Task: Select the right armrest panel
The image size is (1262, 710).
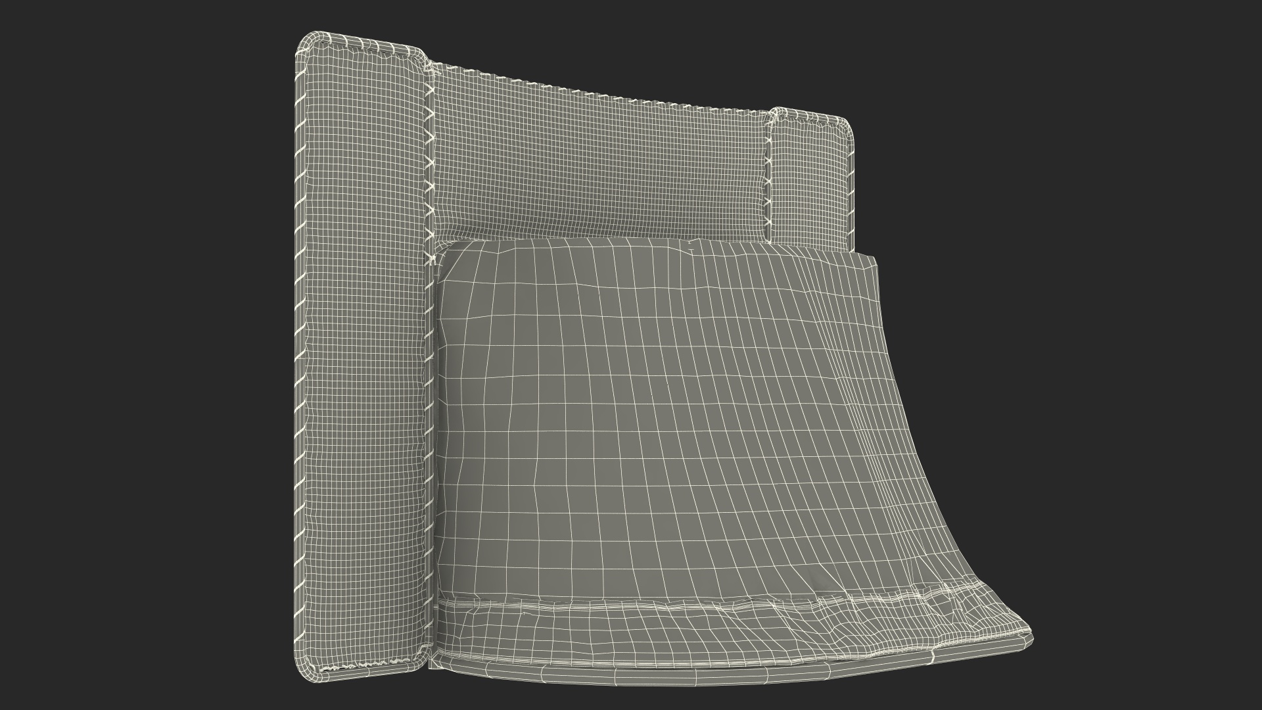Action: point(810,181)
